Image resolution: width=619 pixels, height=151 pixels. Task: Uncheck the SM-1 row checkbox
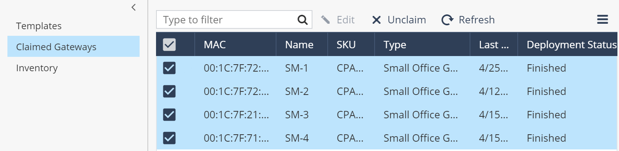tap(169, 68)
